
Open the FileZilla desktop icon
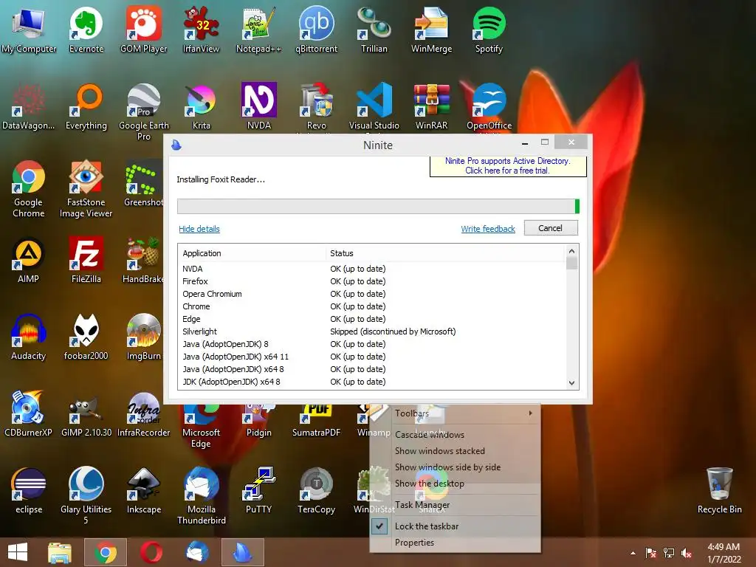click(86, 261)
